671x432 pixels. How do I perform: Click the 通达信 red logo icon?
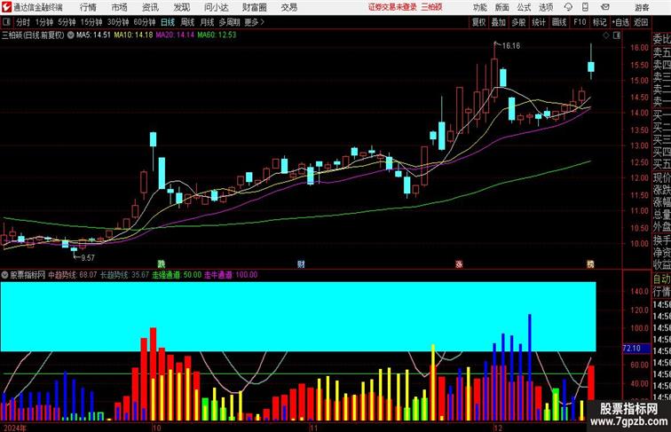click(6, 7)
